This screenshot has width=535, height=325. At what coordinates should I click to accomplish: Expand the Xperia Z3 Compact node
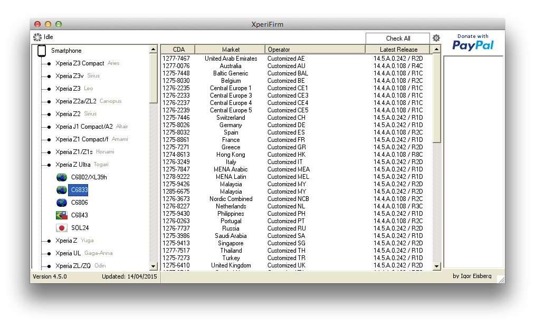pyautogui.click(x=49, y=64)
